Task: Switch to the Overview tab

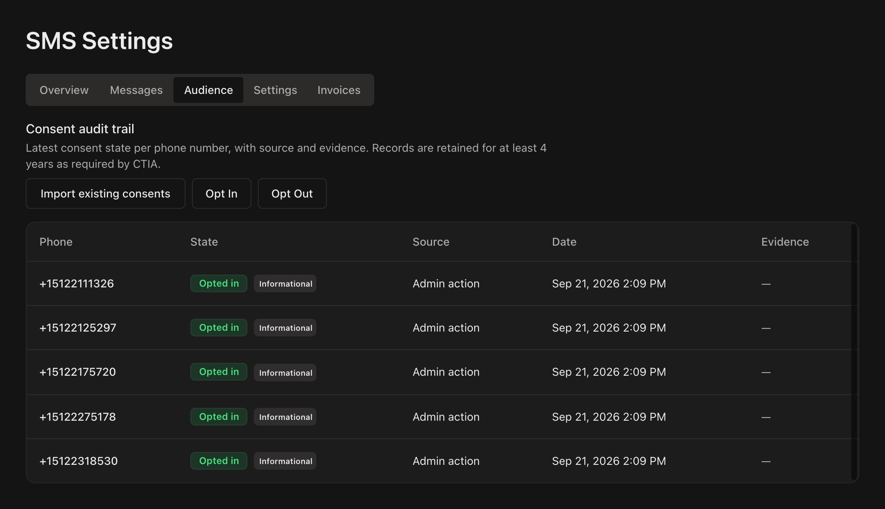Action: [x=64, y=90]
